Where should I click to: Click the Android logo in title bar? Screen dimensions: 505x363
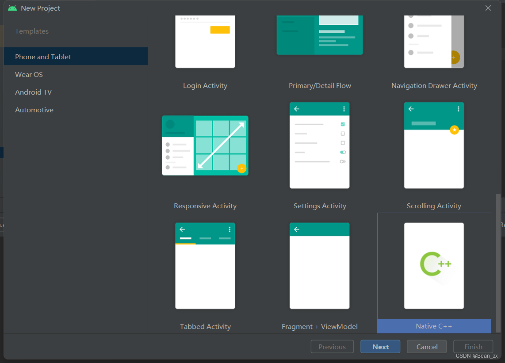pyautogui.click(x=12, y=8)
